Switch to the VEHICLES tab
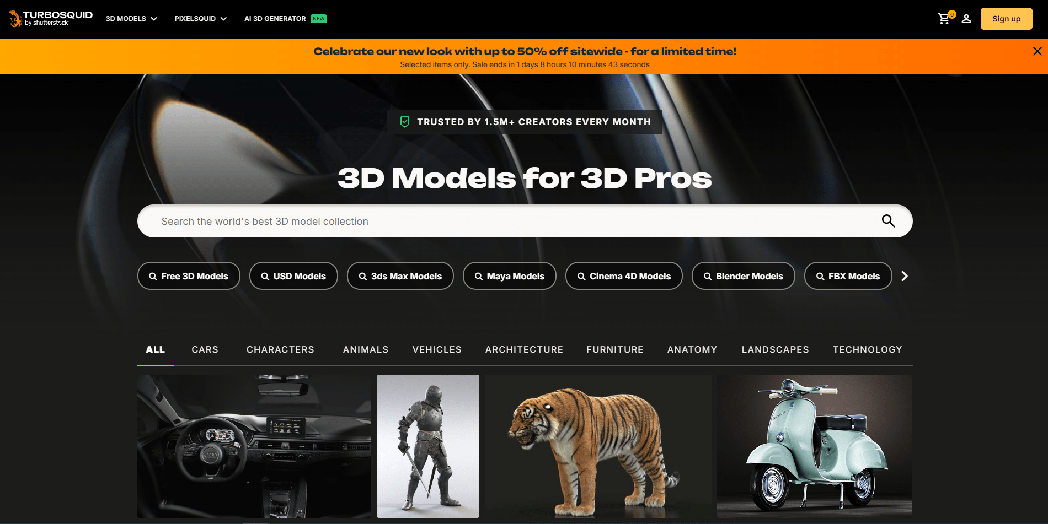Screen dimensions: 1048x524 point(437,350)
